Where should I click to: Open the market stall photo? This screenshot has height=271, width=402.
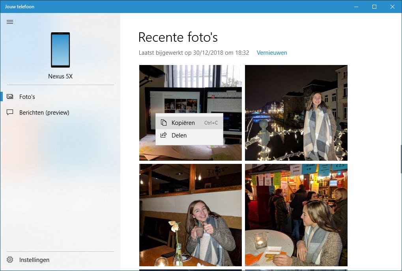tap(296, 215)
